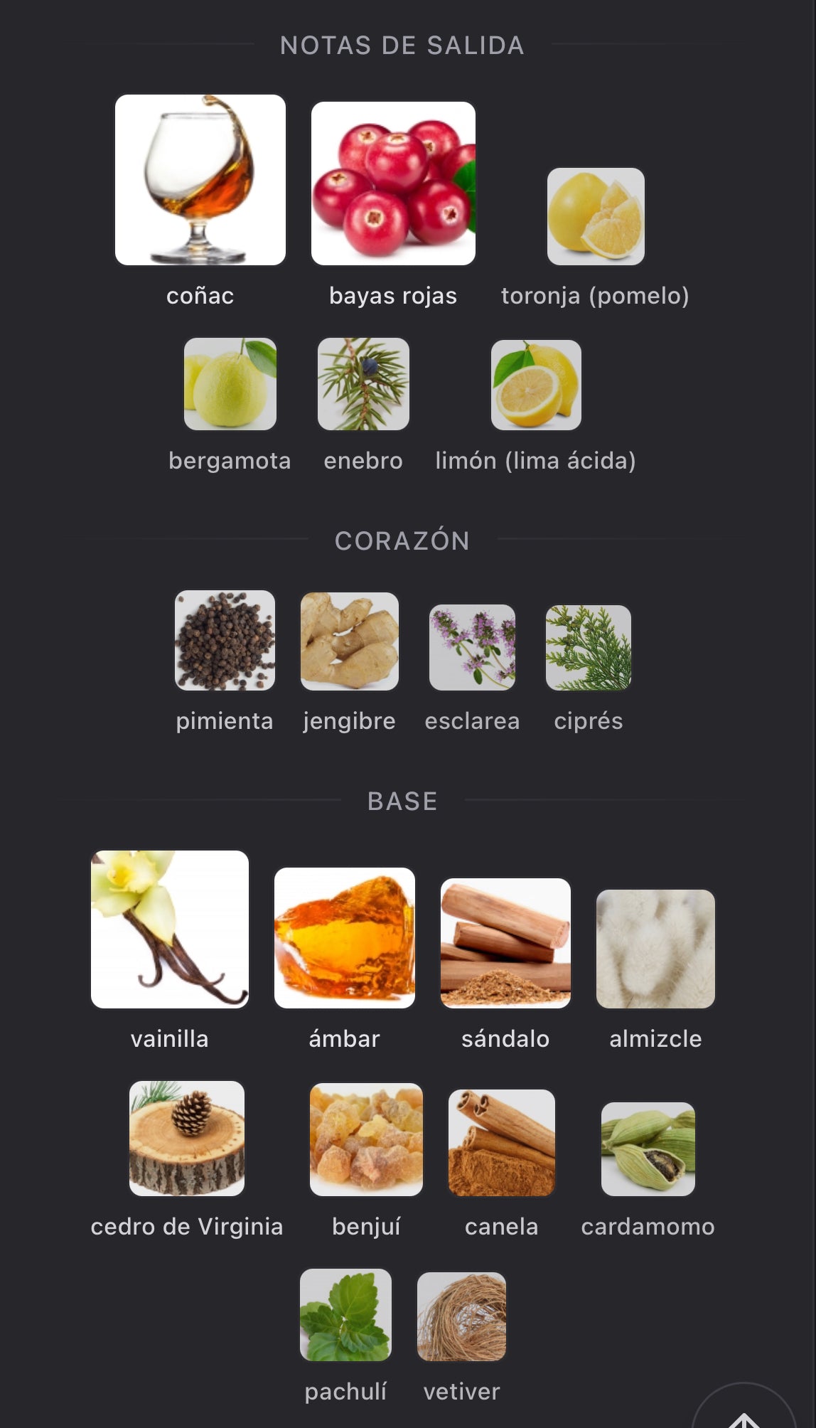Open the jengibre ginger root icon
This screenshot has width=816, height=1428.
tap(350, 641)
